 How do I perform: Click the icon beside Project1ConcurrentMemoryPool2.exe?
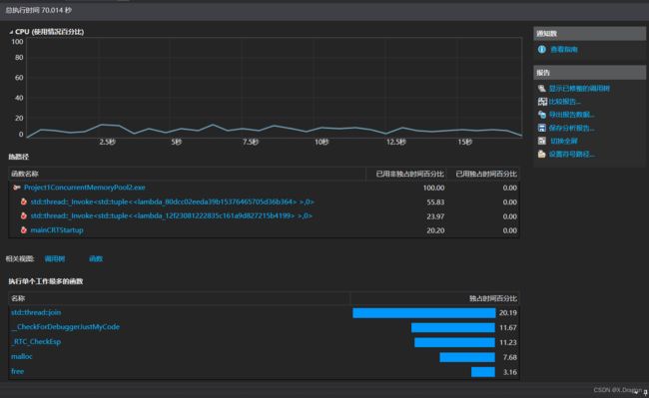point(17,188)
